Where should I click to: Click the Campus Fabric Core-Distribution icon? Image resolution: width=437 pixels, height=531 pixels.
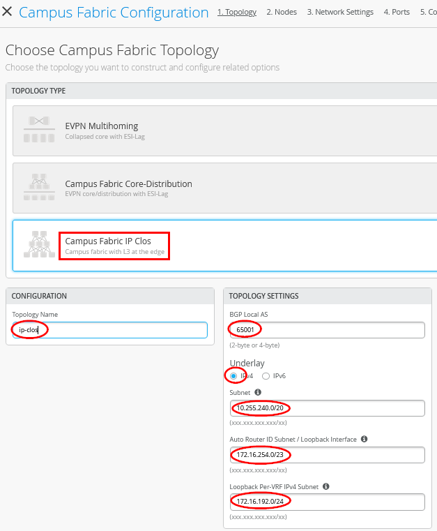[39, 188]
